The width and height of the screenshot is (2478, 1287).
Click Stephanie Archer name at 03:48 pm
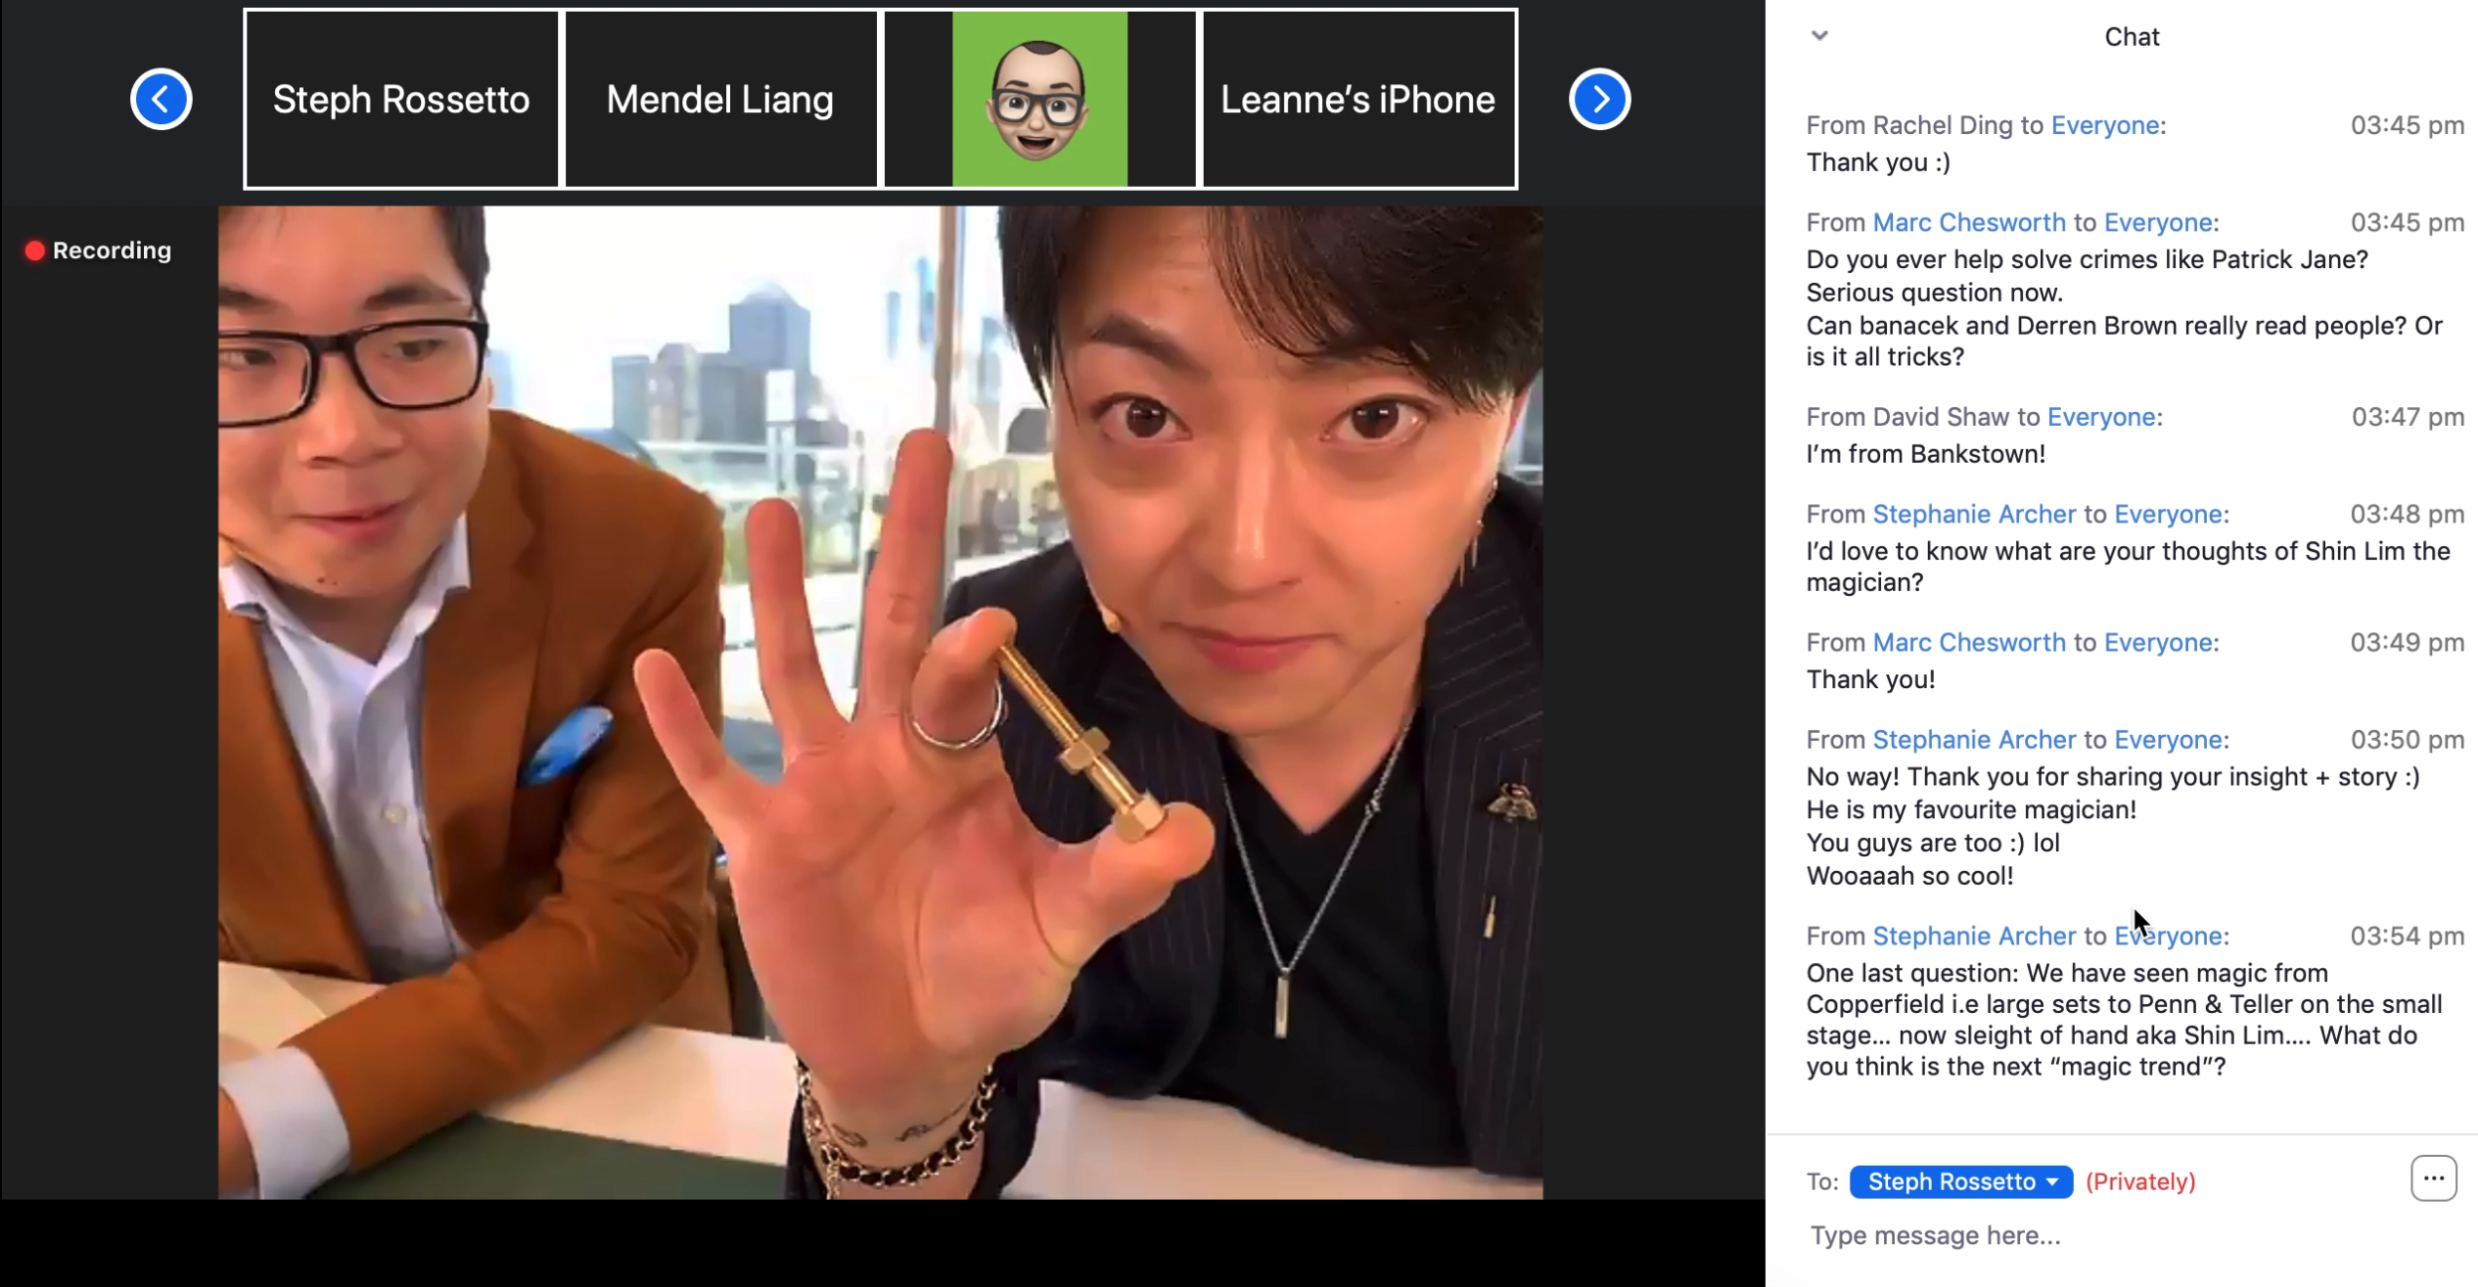tap(1973, 514)
